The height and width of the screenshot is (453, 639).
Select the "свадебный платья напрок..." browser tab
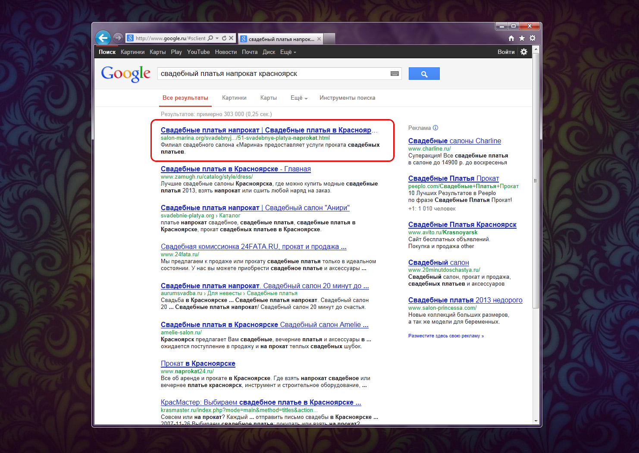click(x=280, y=39)
